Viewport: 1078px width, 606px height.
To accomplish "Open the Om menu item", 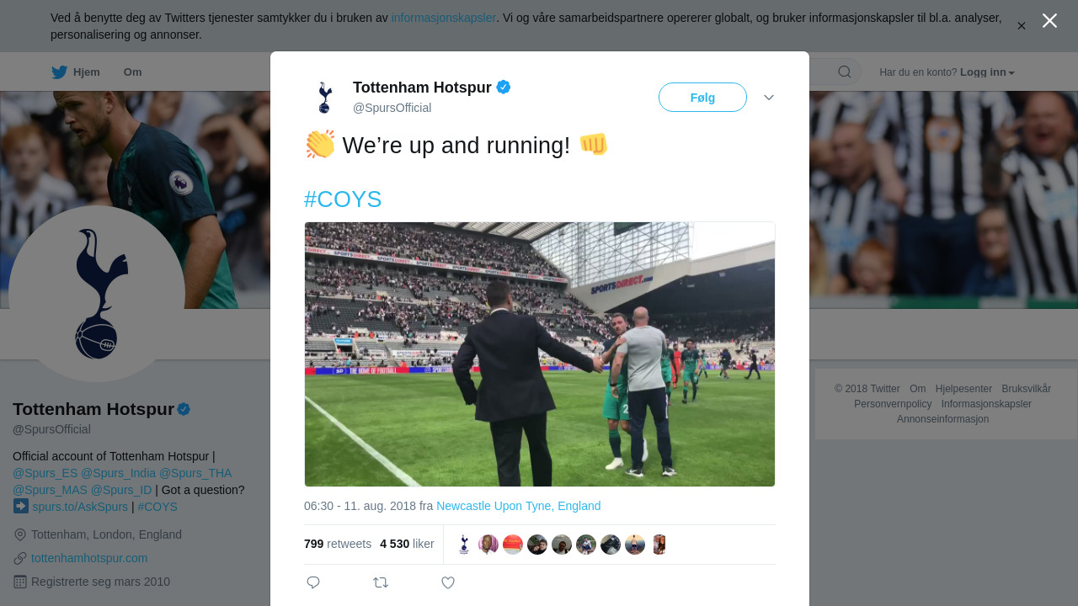I will [133, 72].
